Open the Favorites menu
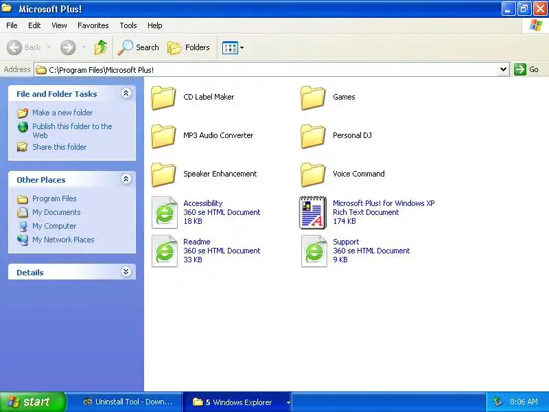The image size is (549, 412). click(93, 25)
